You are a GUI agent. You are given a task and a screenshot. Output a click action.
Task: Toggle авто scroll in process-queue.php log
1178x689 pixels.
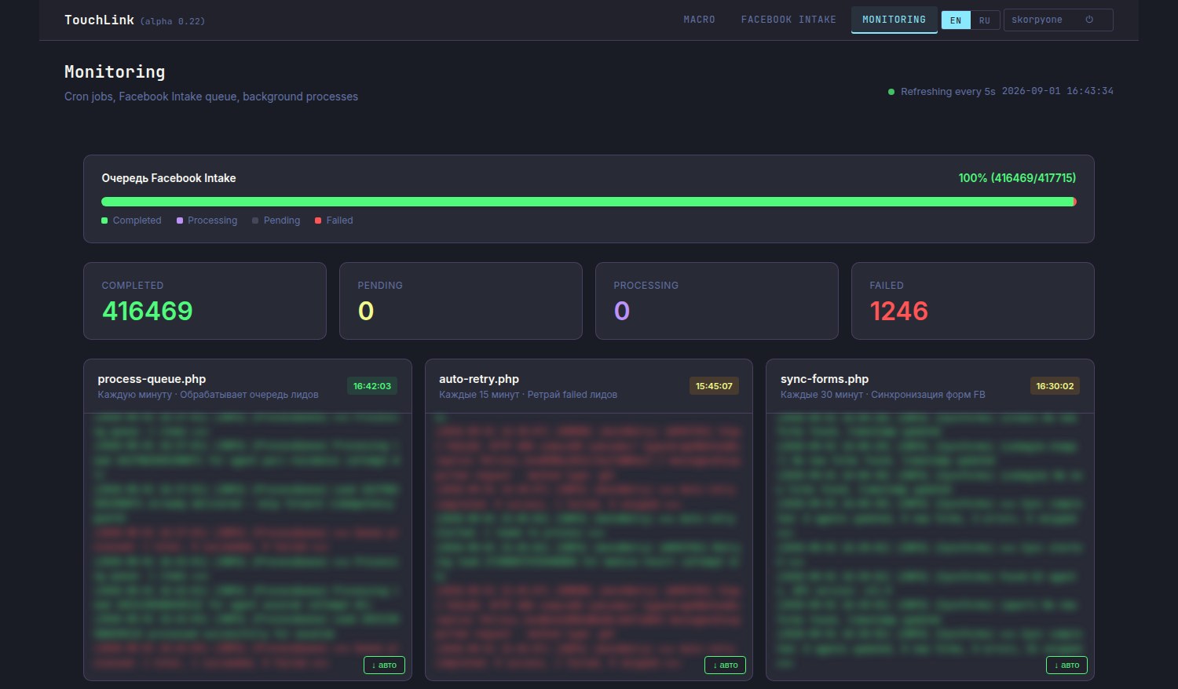384,665
